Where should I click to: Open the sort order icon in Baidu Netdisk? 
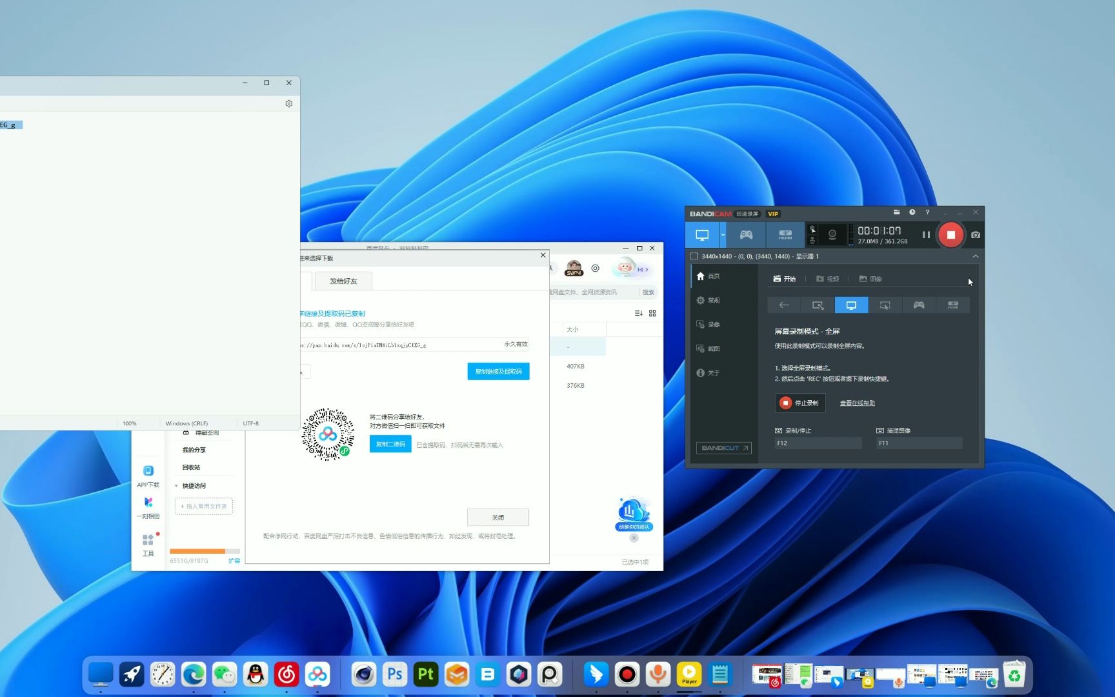coord(638,313)
